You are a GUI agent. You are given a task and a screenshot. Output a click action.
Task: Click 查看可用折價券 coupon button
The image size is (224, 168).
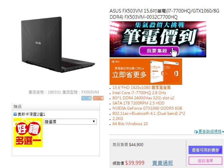[205, 150]
